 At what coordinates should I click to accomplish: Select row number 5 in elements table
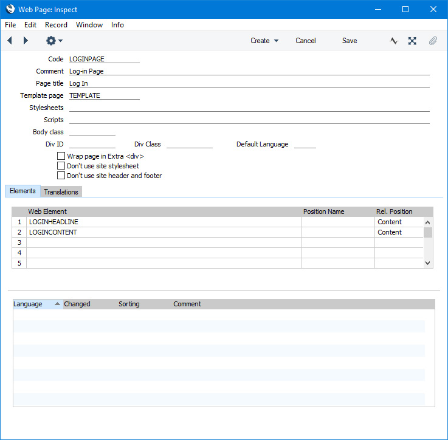point(19,263)
